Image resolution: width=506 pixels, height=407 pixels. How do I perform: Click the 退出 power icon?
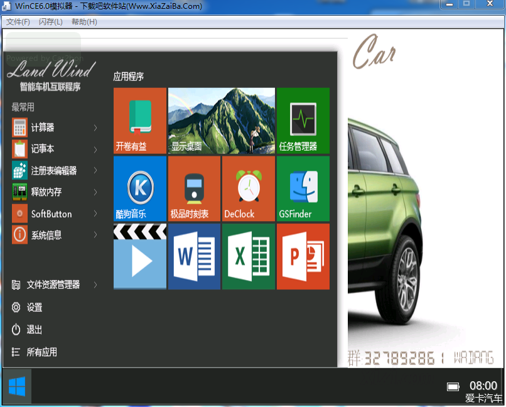click(x=16, y=330)
